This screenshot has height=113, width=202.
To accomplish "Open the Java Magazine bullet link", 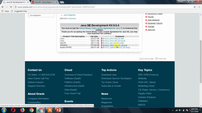I will (x=69, y=15).
